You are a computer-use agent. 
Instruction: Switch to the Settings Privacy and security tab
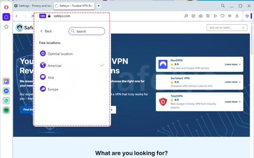[x=33, y=6]
